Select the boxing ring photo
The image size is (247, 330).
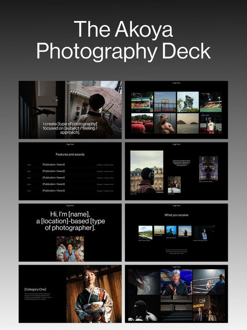(x=209, y=282)
